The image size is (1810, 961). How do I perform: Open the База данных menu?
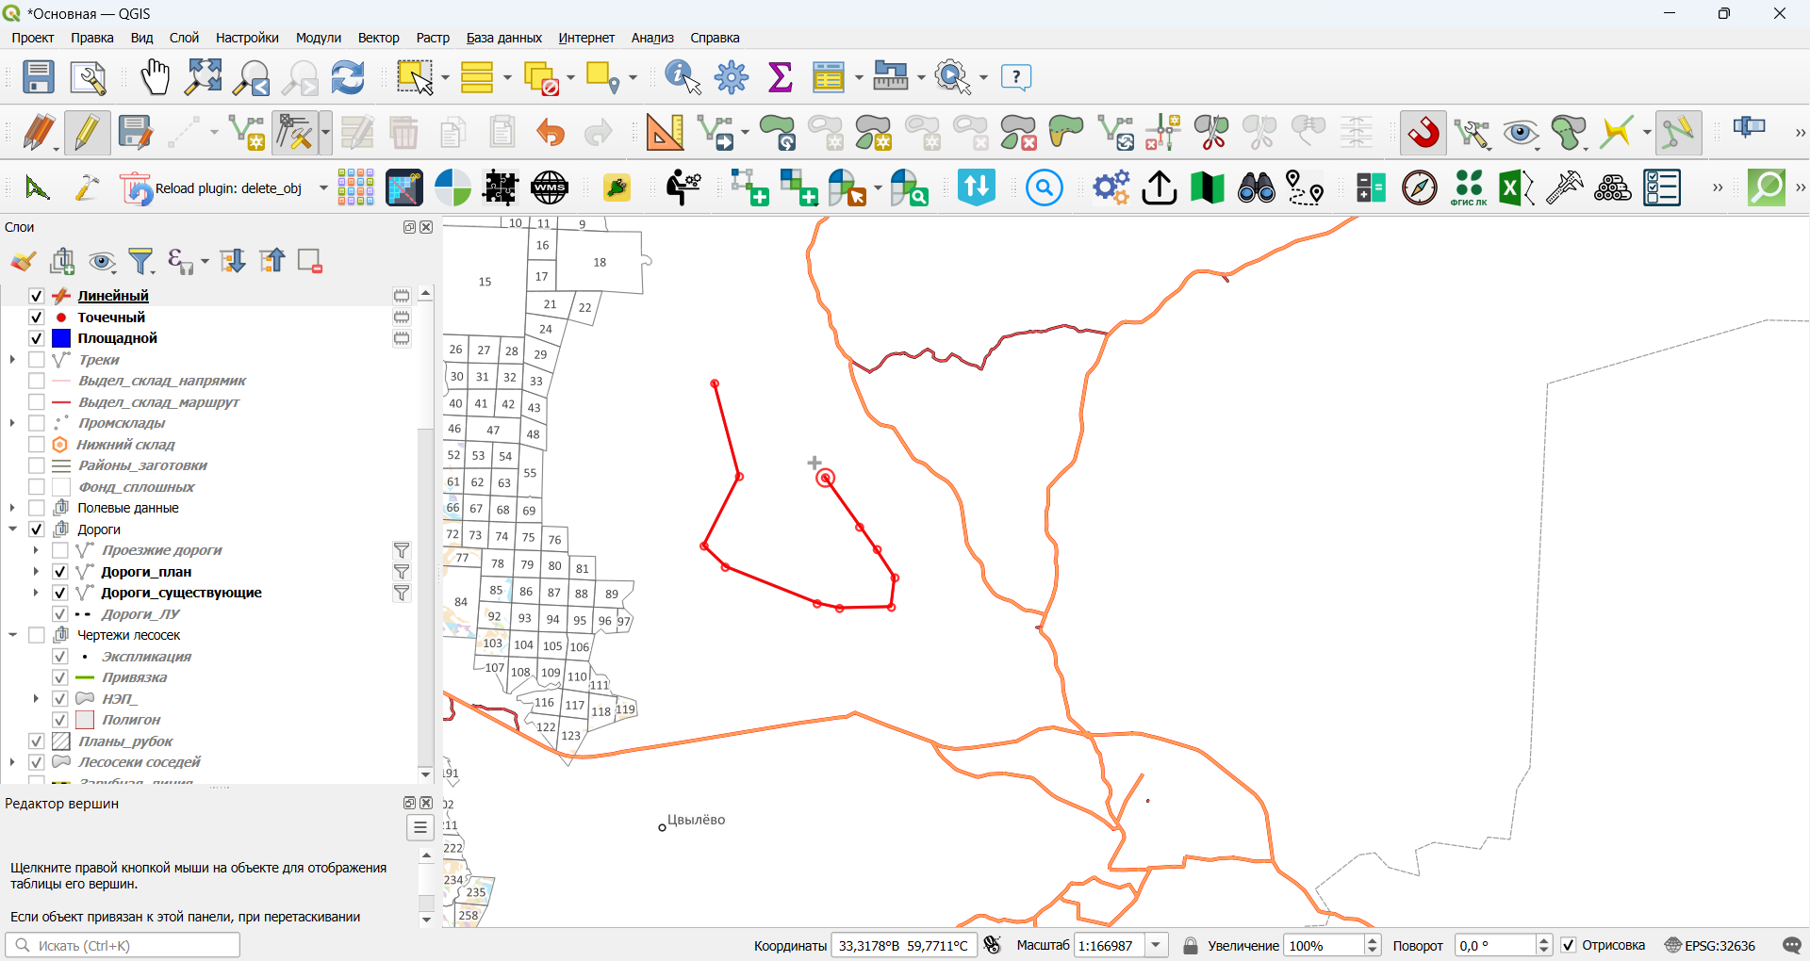(504, 38)
